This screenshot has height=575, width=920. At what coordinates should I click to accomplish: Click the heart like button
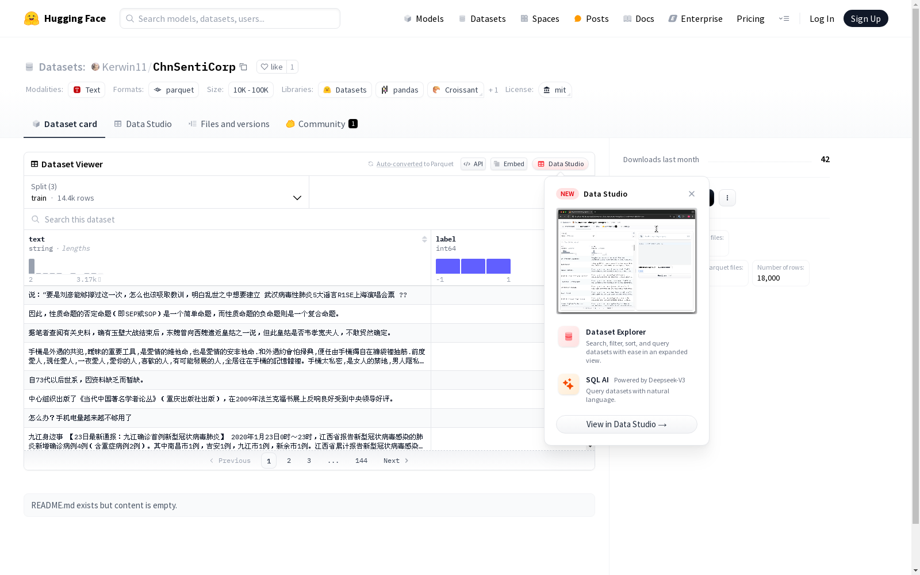pos(271,67)
